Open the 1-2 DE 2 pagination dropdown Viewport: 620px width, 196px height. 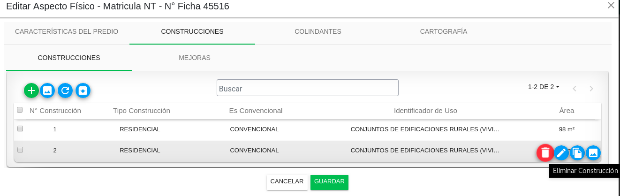pyautogui.click(x=544, y=87)
